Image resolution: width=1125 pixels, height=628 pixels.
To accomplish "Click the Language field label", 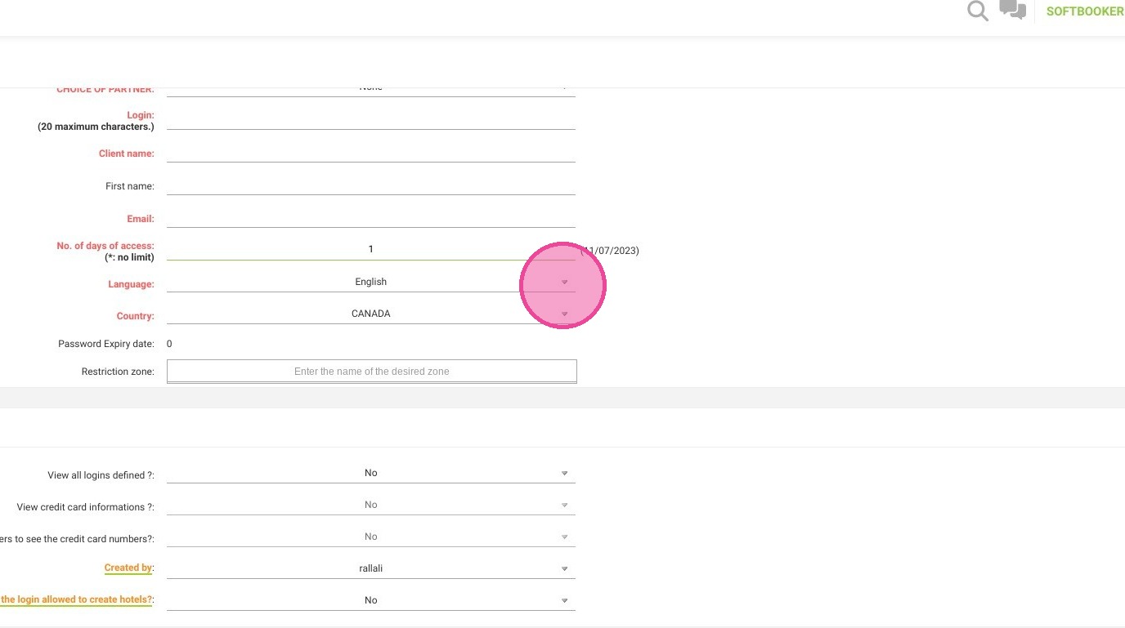I will click(131, 284).
